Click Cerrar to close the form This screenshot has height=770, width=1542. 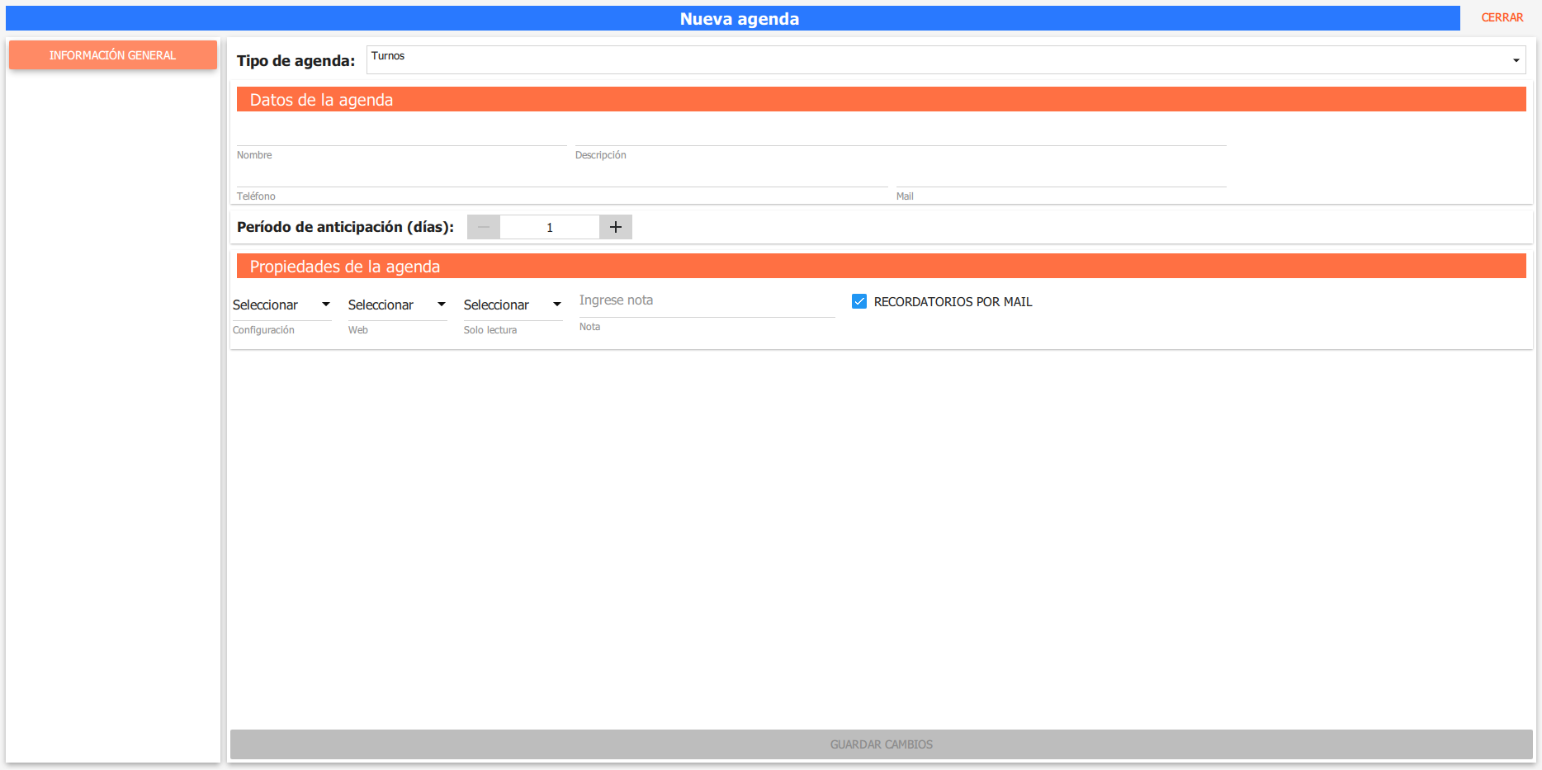(1502, 17)
